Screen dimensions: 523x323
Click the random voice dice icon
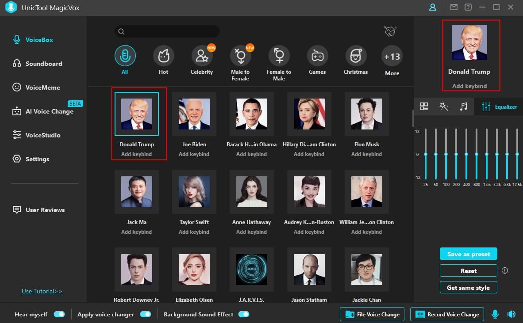click(390, 31)
